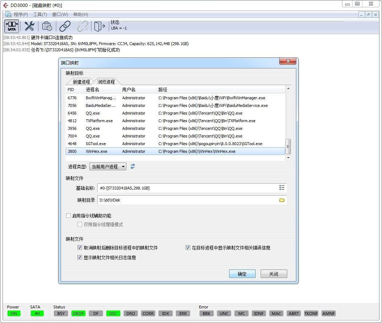
Task: Click the SATA #0 indicator
Action: click(37, 314)
